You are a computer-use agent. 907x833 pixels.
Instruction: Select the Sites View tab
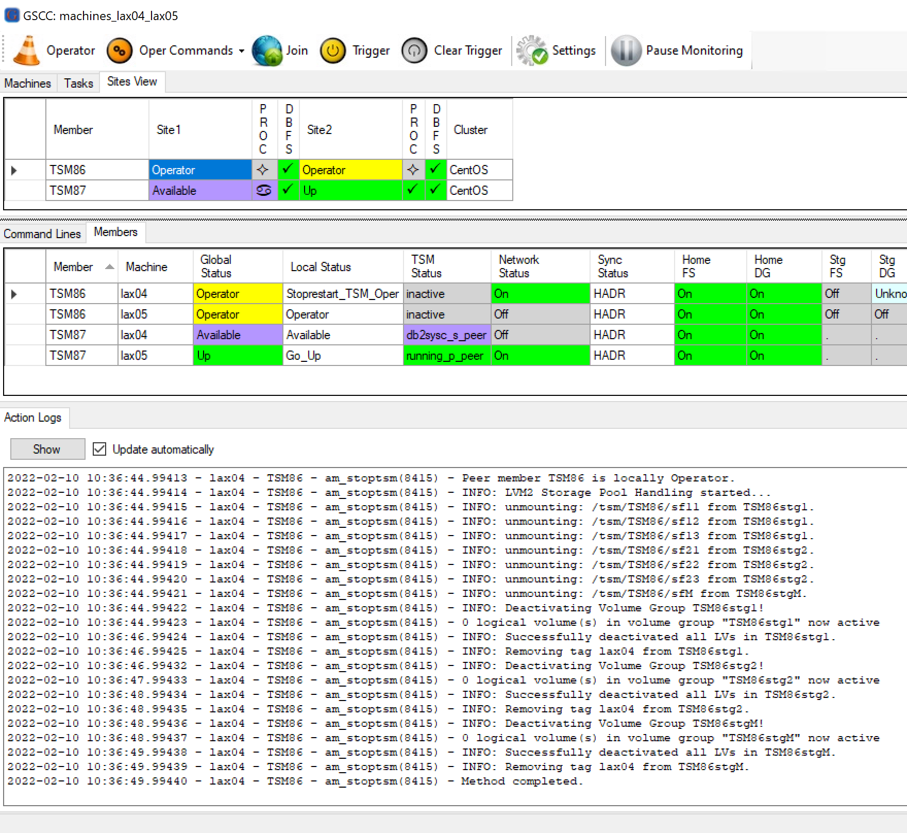(132, 81)
